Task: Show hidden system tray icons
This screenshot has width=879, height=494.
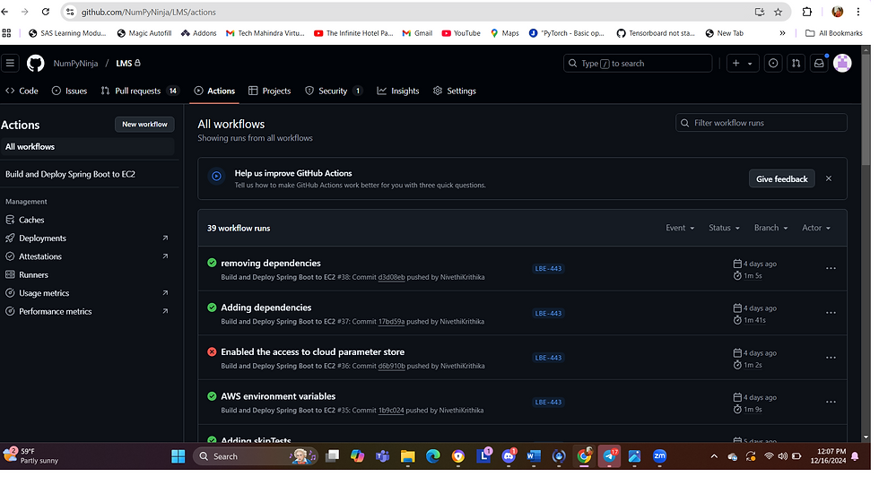Action: [x=714, y=456]
